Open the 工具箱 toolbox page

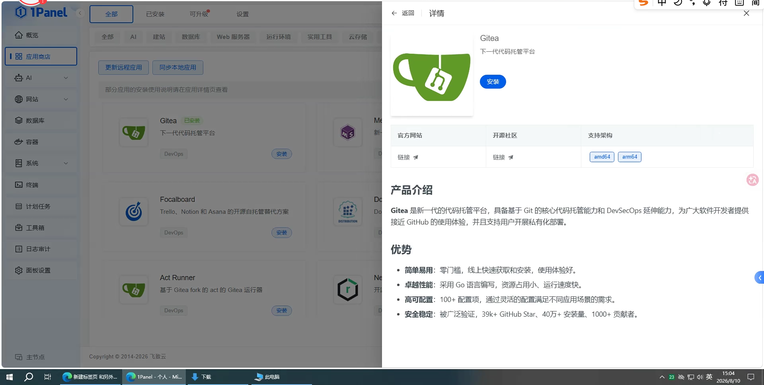pos(41,228)
